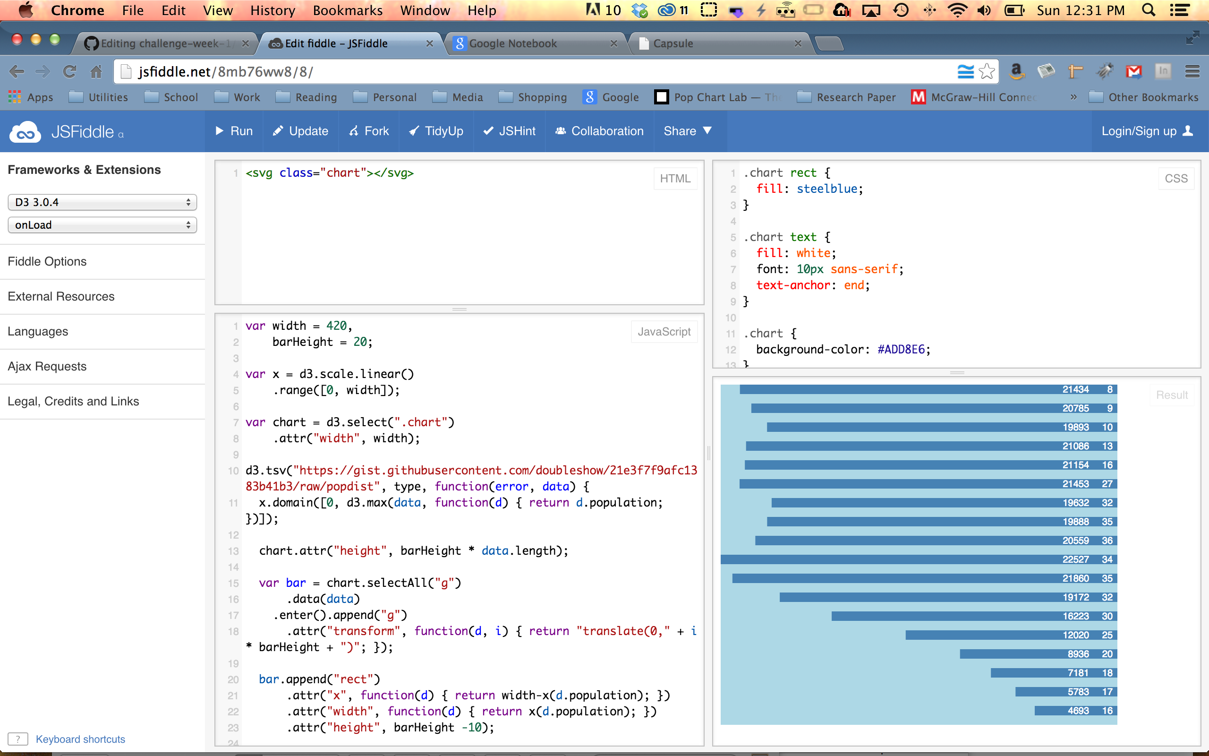The image size is (1209, 756).
Task: Open the Apple menu
Action: (25, 10)
